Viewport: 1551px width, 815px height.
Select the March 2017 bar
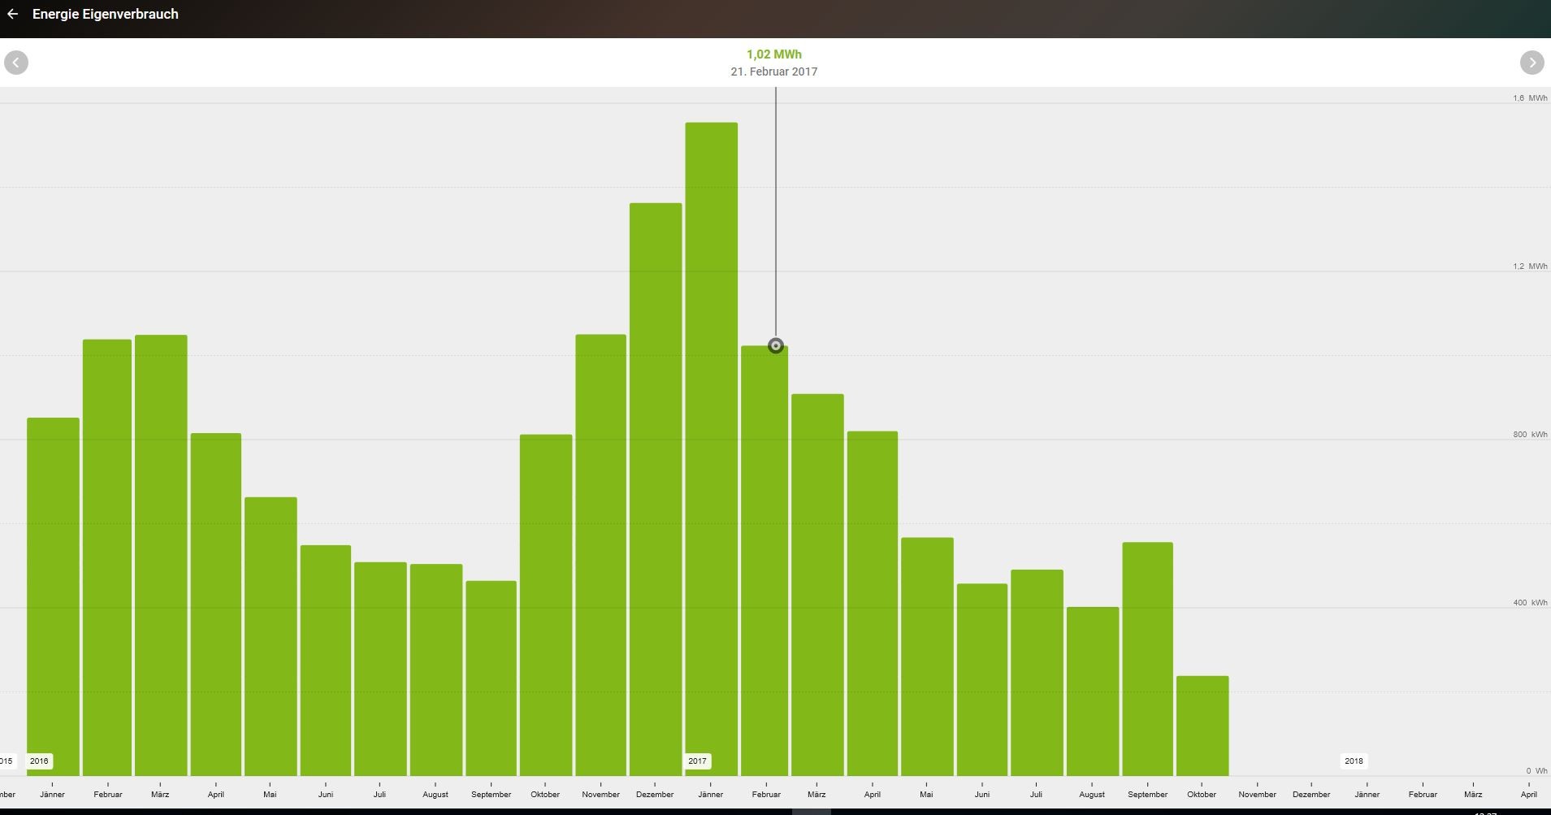[x=817, y=585]
